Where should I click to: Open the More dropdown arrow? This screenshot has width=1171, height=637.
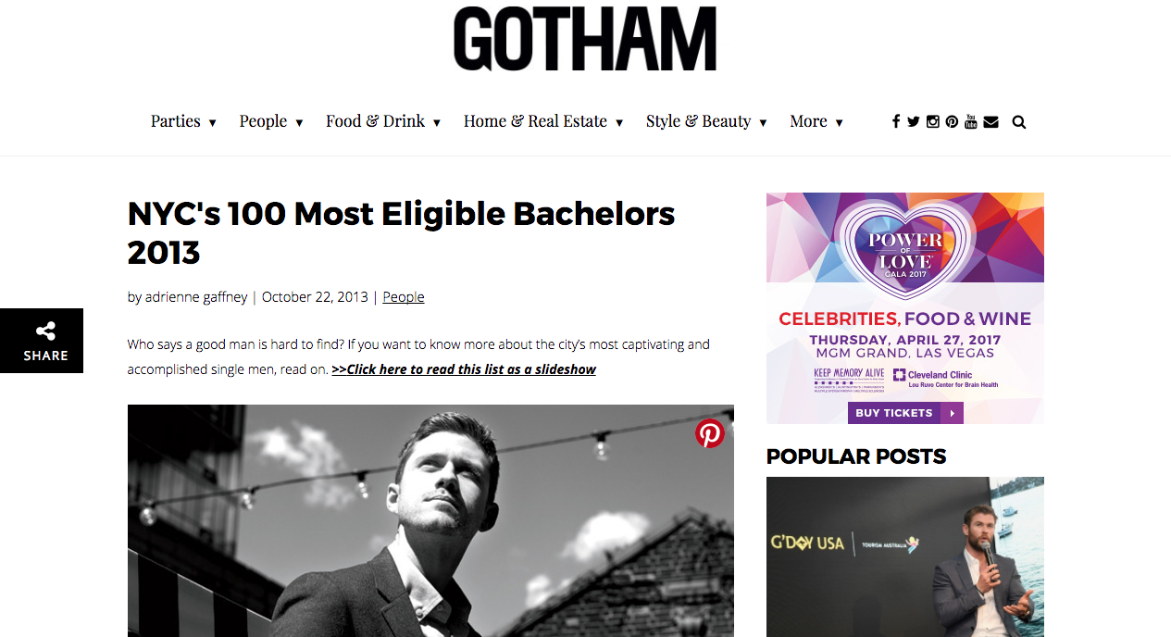tap(839, 123)
